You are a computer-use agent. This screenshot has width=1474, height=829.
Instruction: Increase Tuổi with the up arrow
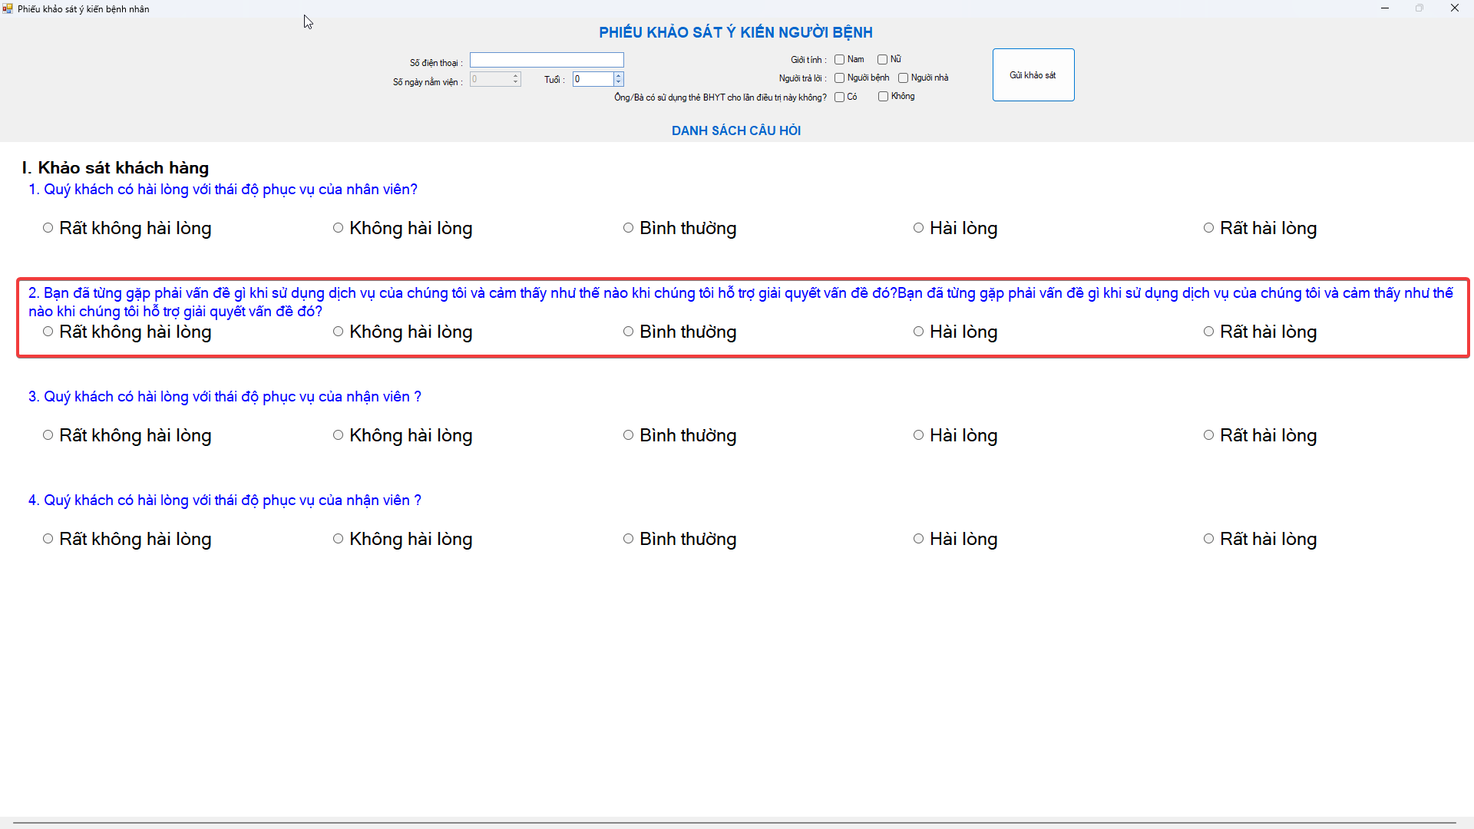619,76
